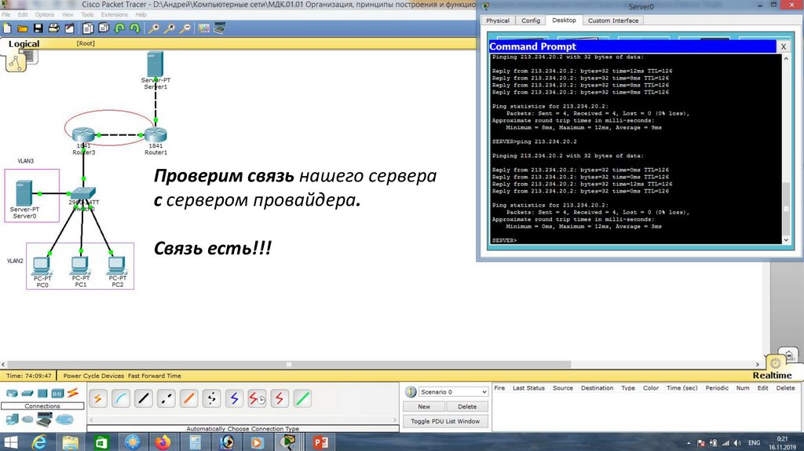Choose the Fiber orange cable

(188, 398)
